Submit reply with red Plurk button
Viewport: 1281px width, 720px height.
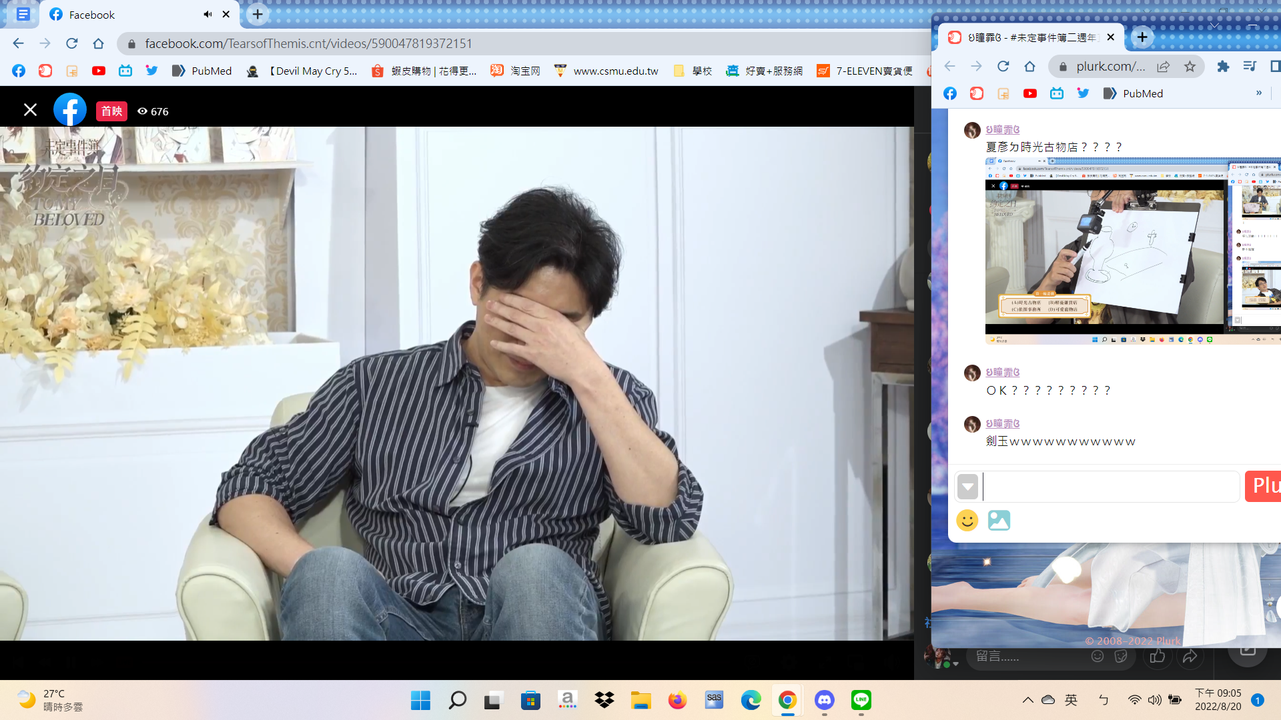tap(1263, 486)
